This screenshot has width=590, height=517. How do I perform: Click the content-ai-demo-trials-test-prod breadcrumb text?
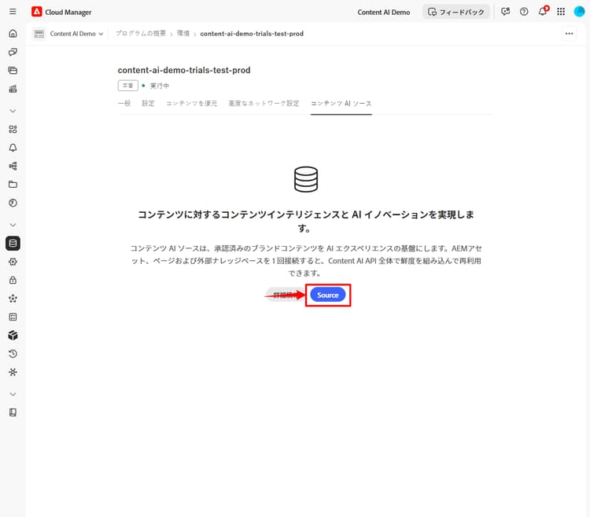(252, 34)
